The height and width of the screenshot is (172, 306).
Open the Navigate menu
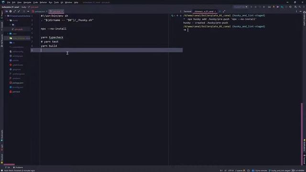click(27, 2)
